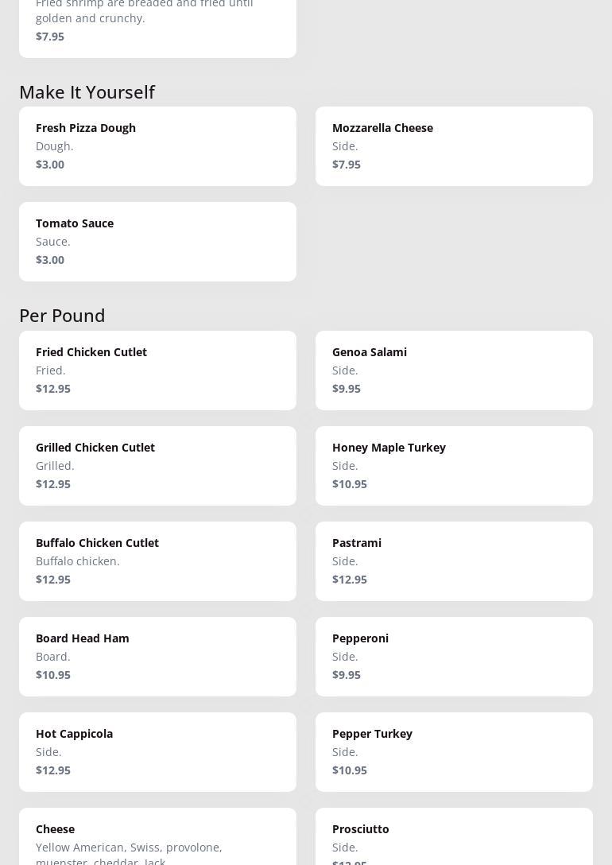Open the Grilled Chicken Cutlet item
Viewport: 612px width, 865px height.
(x=157, y=466)
